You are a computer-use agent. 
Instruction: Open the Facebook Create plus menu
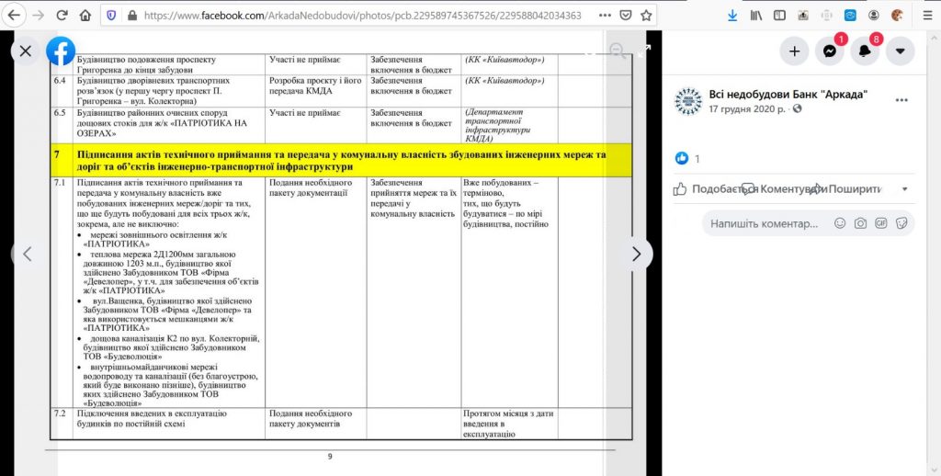(795, 51)
